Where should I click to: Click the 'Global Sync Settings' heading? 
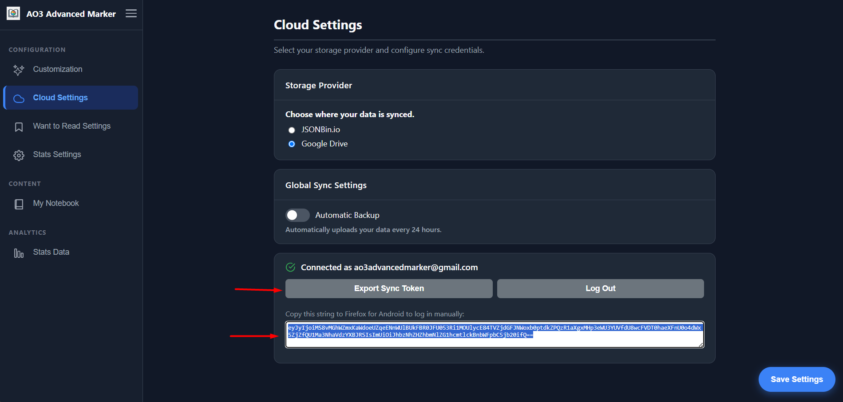(326, 185)
